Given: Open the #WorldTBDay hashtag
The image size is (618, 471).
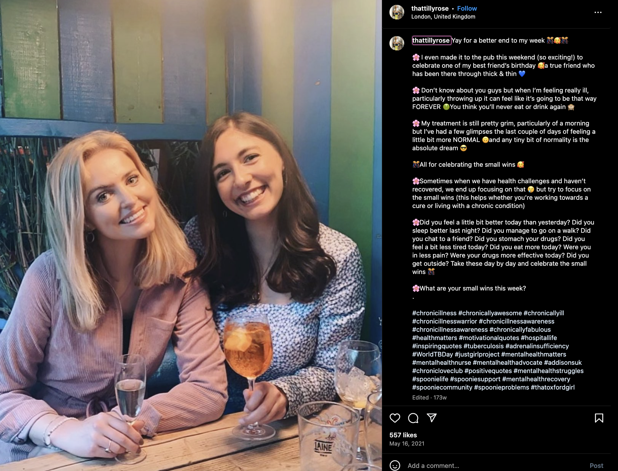Looking at the screenshot, I should 433,354.
